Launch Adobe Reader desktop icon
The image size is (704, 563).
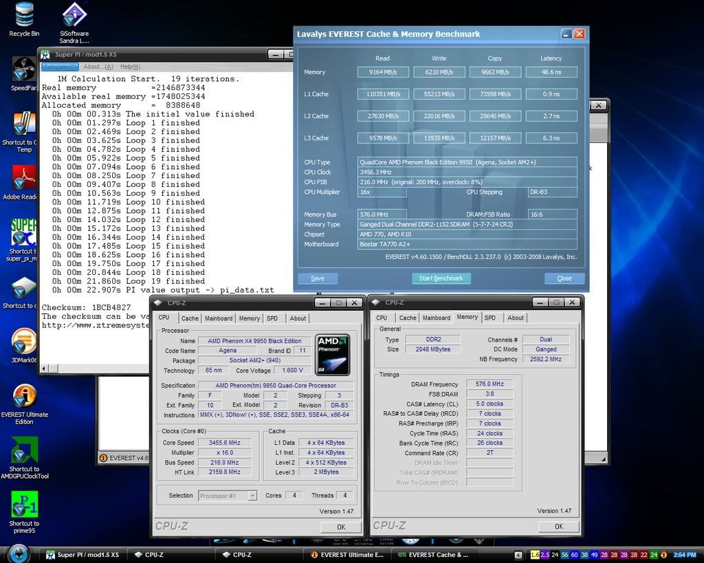point(24,178)
